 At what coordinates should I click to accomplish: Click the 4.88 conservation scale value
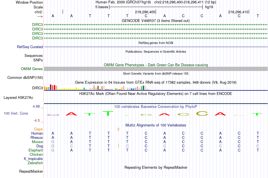pos(36,106)
